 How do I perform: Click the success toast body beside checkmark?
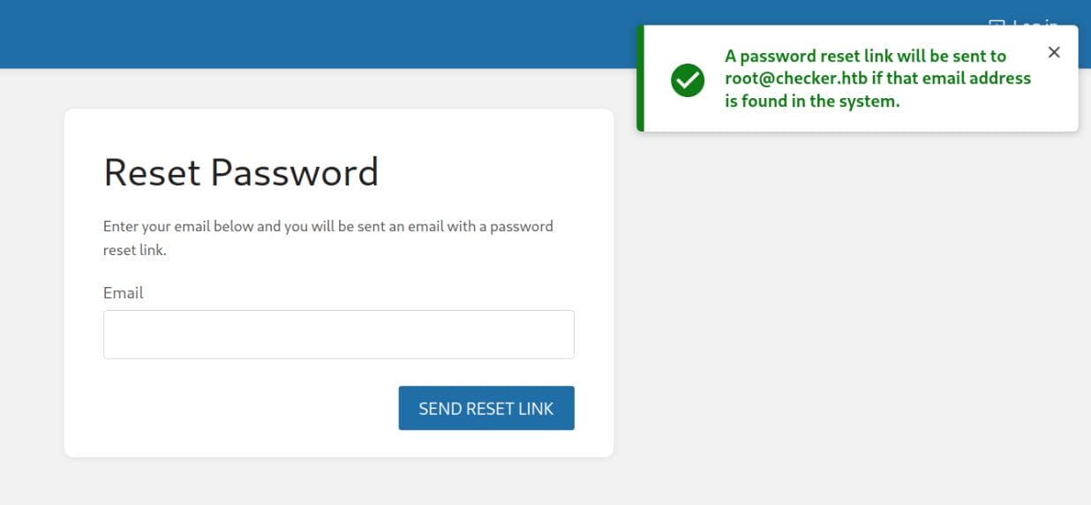coord(877,79)
